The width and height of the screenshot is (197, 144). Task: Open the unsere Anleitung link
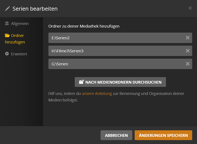click(x=97, y=93)
